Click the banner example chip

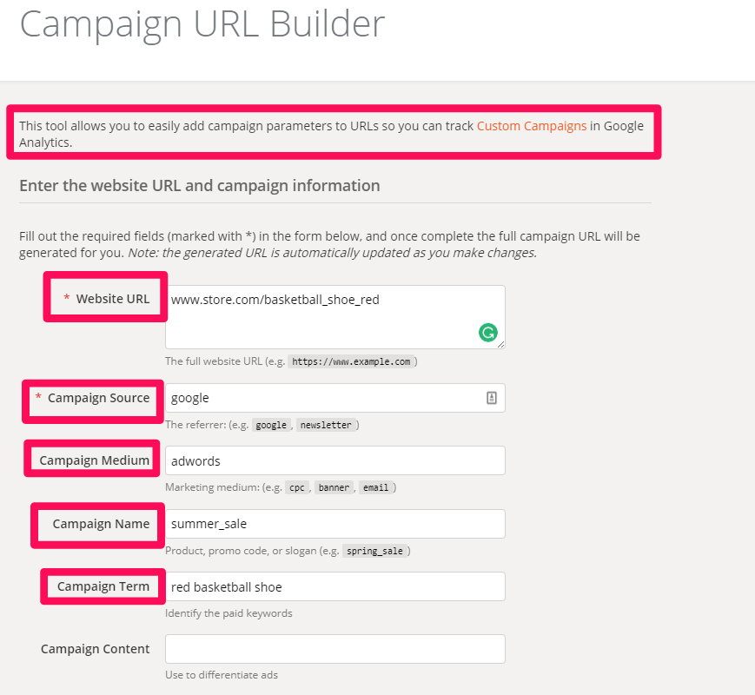334,488
